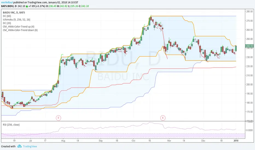This screenshot has height=150, width=255.
Task: Click the L:235.26 low value
Action: (x=73, y=6)
